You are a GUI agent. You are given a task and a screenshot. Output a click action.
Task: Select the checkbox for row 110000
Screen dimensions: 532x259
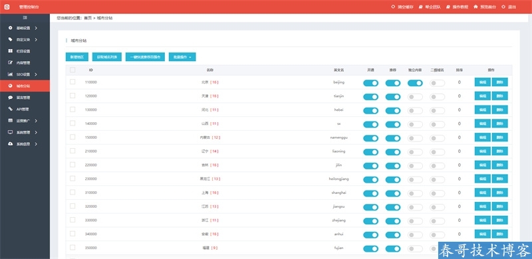[x=72, y=82]
